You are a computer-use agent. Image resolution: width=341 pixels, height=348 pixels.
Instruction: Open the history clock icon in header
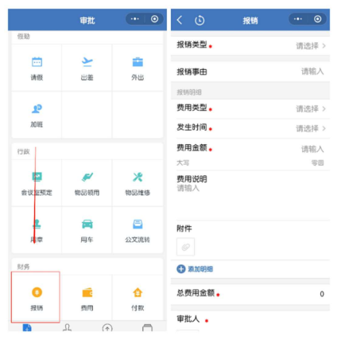pos(200,20)
